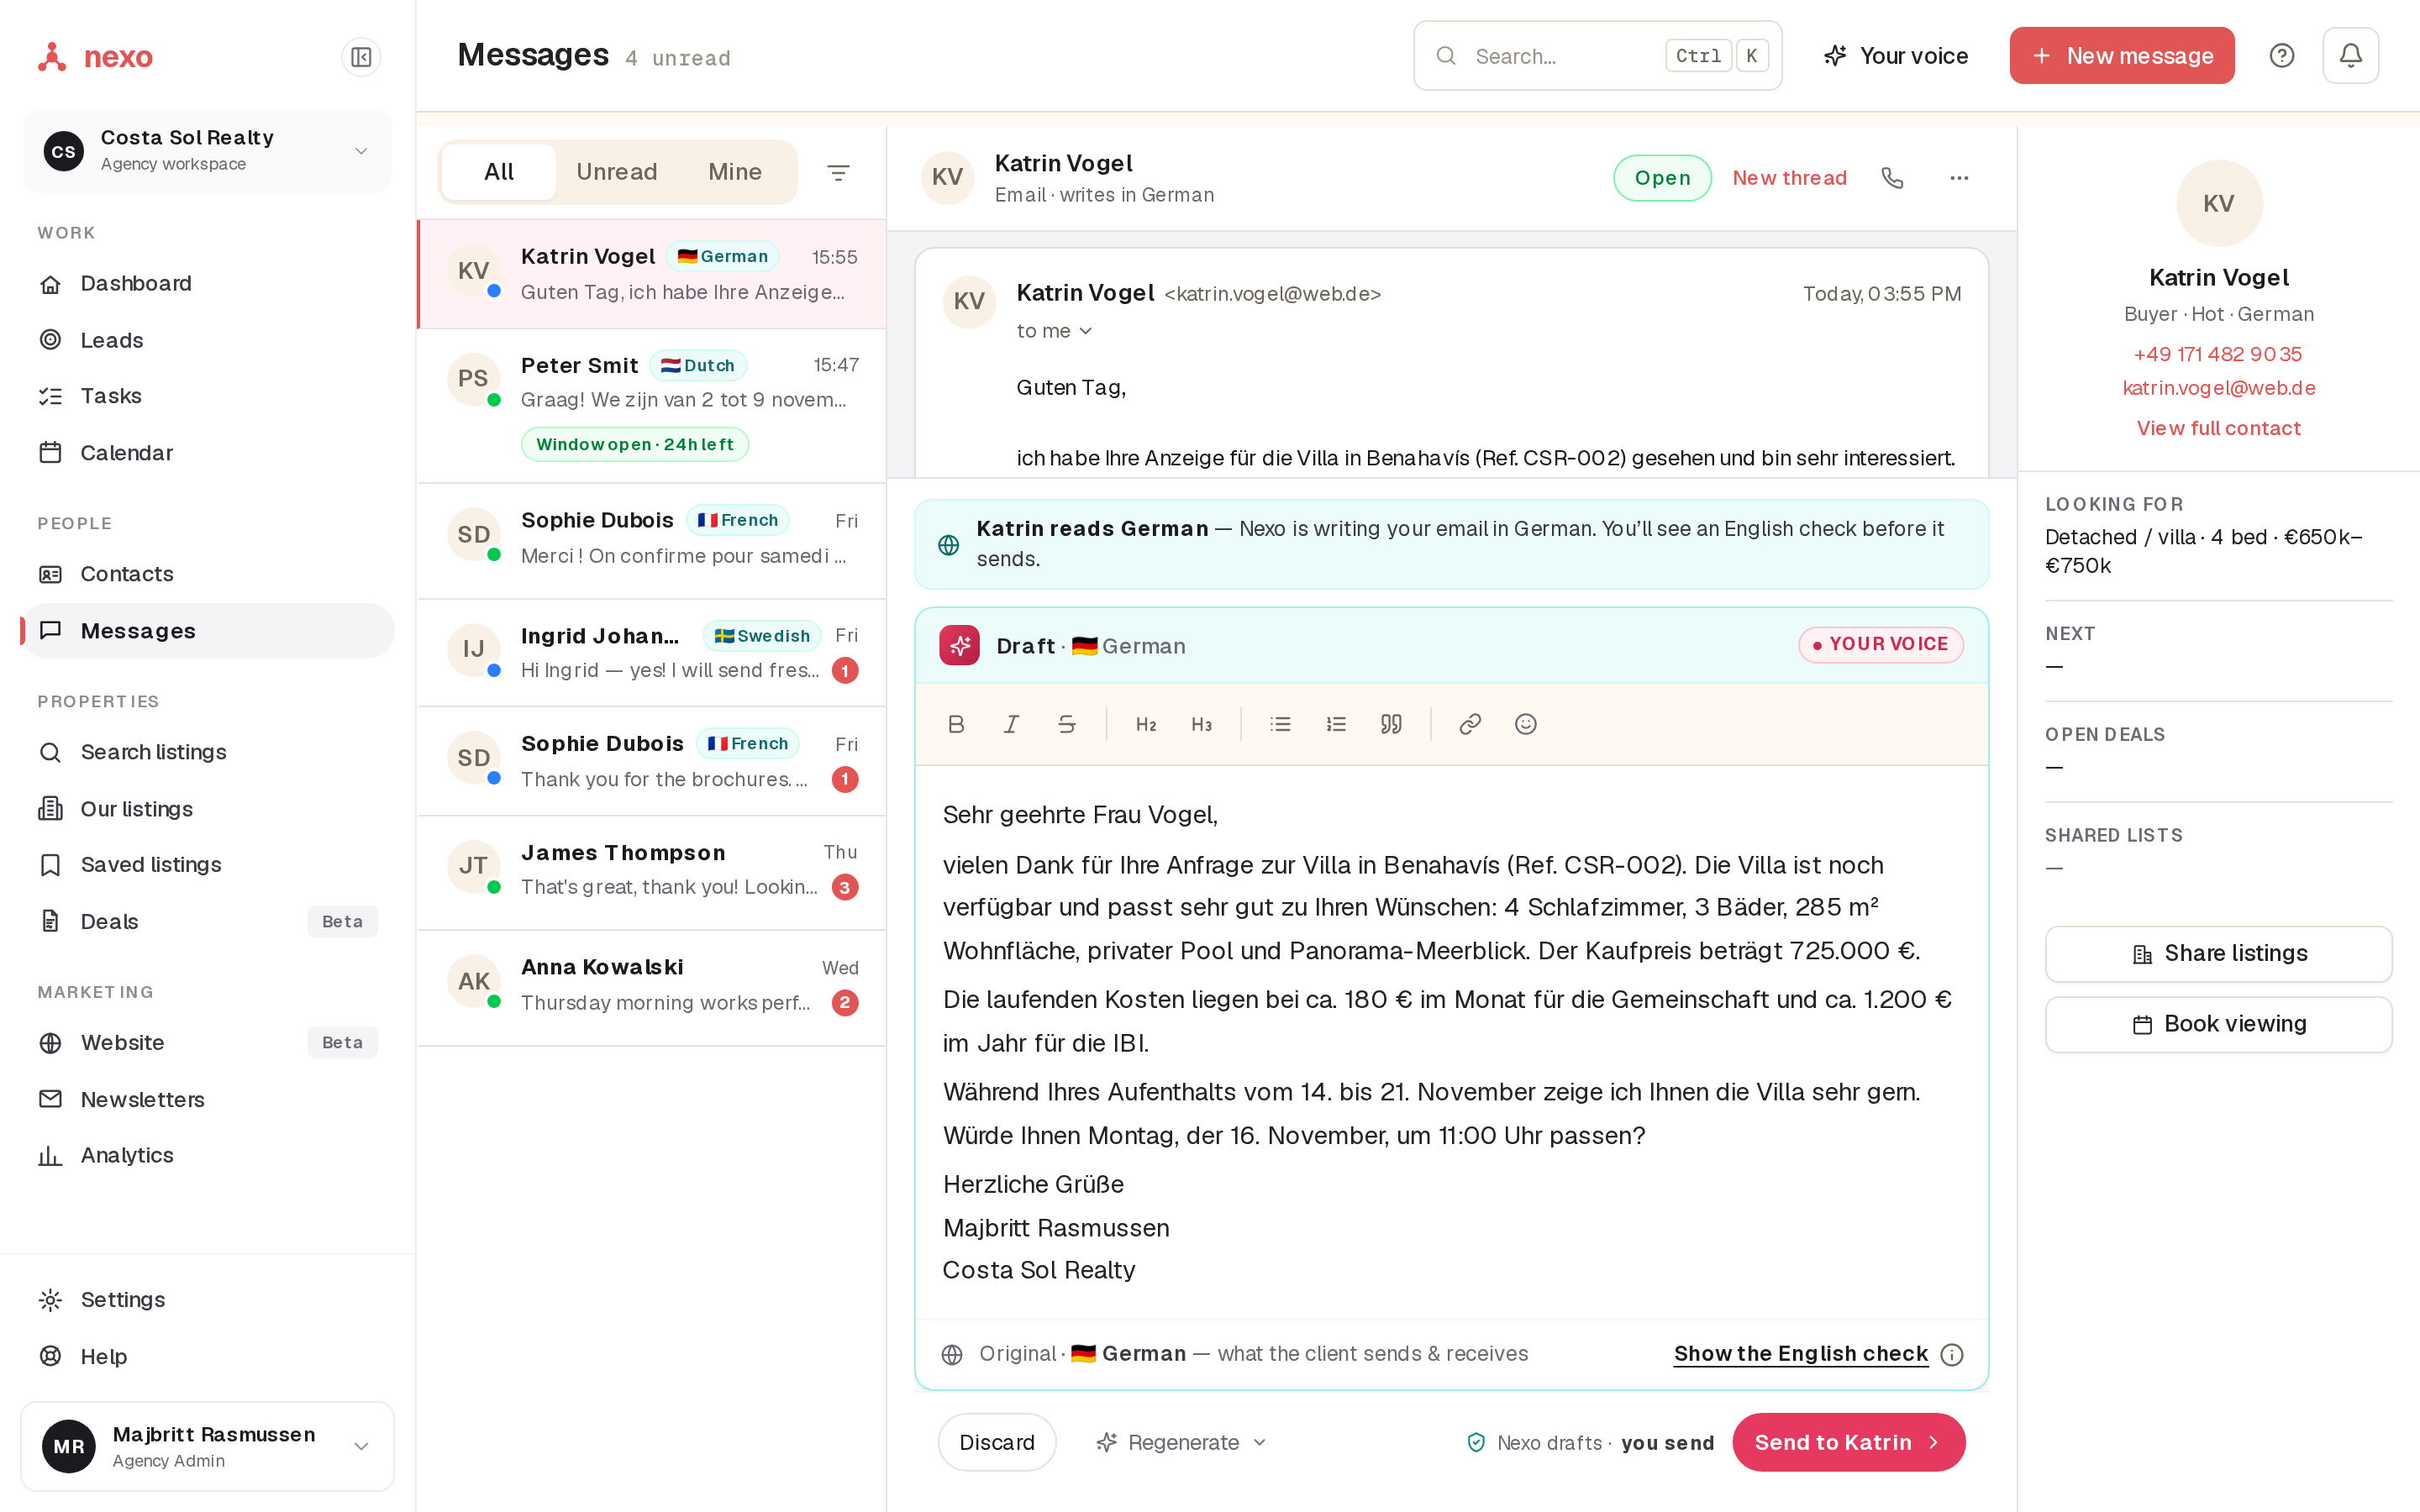Open notifications bell
The width and height of the screenshot is (2420, 1512).
point(2350,56)
